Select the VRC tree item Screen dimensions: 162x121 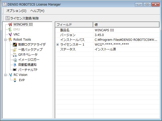16,35
